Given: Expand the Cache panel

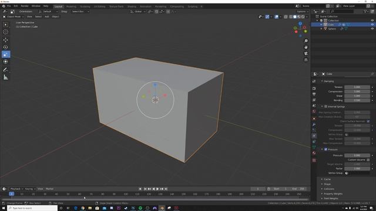Looking at the screenshot, I should pyautogui.click(x=327, y=179).
